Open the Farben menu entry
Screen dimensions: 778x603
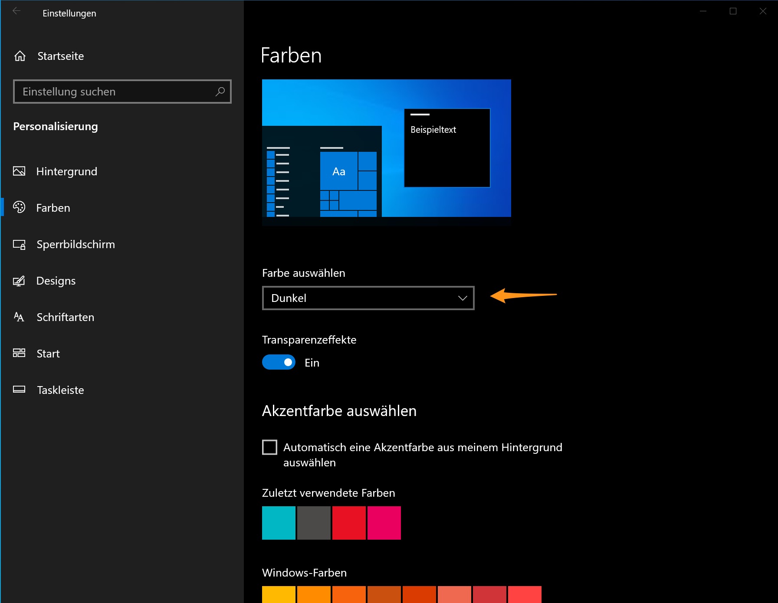(x=53, y=208)
